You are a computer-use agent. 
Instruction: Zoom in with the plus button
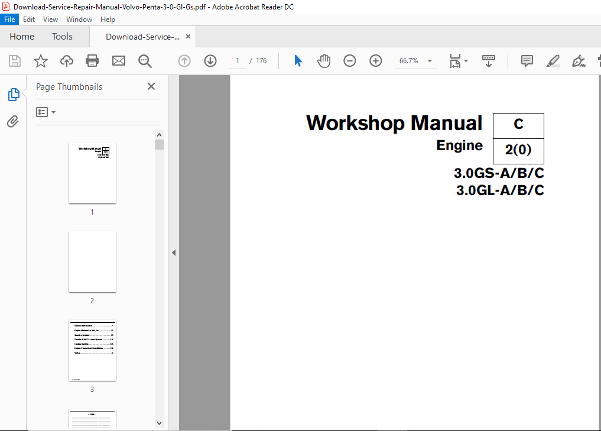pyautogui.click(x=376, y=61)
